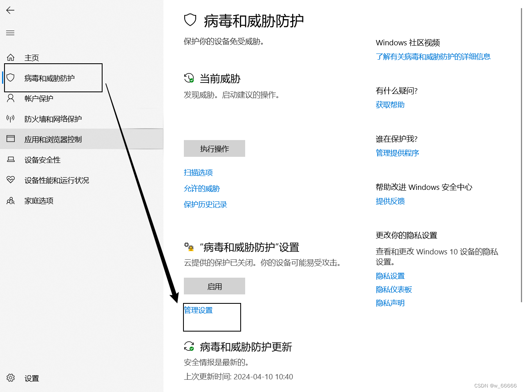The width and height of the screenshot is (523, 392).
Task: Click the 当前威胁 scan history icon
Action: (189, 78)
